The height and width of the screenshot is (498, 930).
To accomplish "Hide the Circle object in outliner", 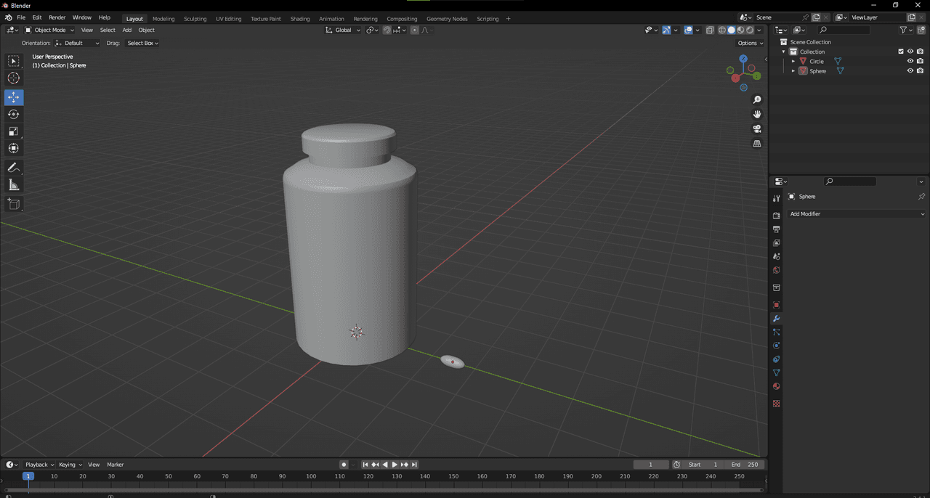I will tap(910, 61).
